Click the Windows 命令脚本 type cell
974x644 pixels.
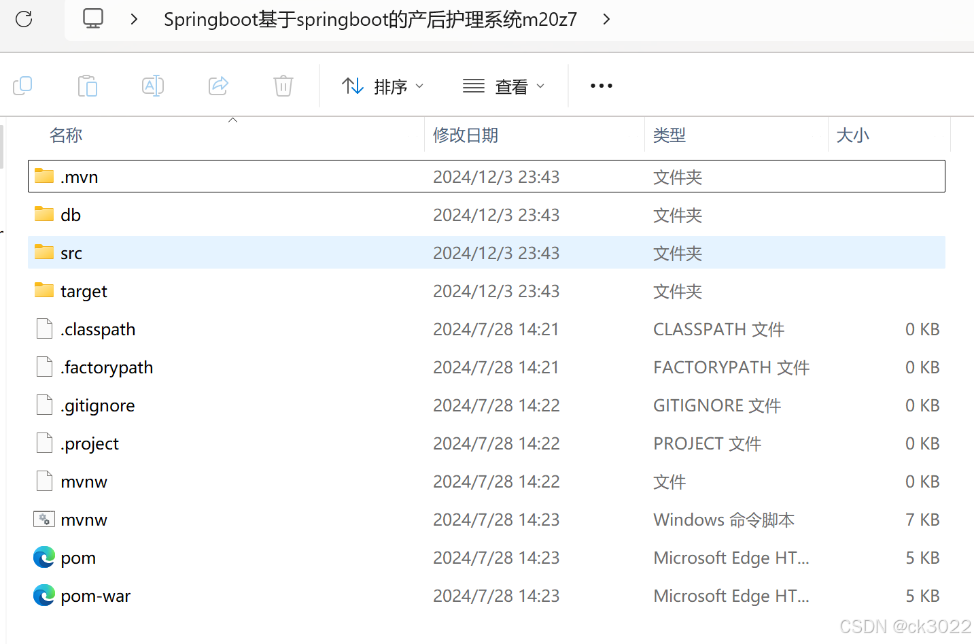[x=724, y=520]
